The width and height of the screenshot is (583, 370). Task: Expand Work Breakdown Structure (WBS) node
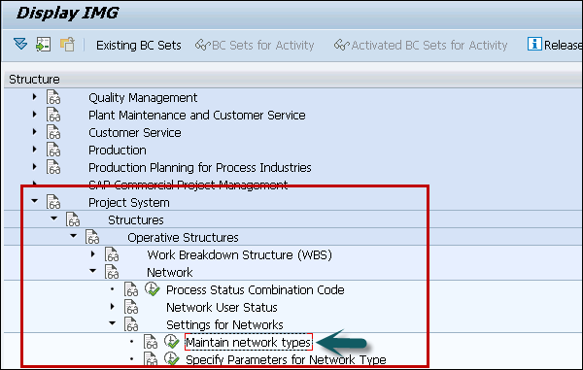click(x=93, y=254)
